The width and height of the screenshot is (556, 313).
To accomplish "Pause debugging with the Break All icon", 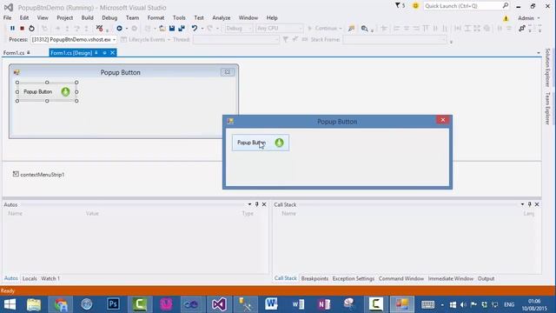I will [12, 28].
